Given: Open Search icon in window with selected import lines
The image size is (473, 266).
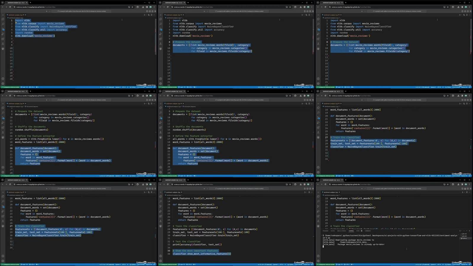Looking at the screenshot, I should click(3, 24).
